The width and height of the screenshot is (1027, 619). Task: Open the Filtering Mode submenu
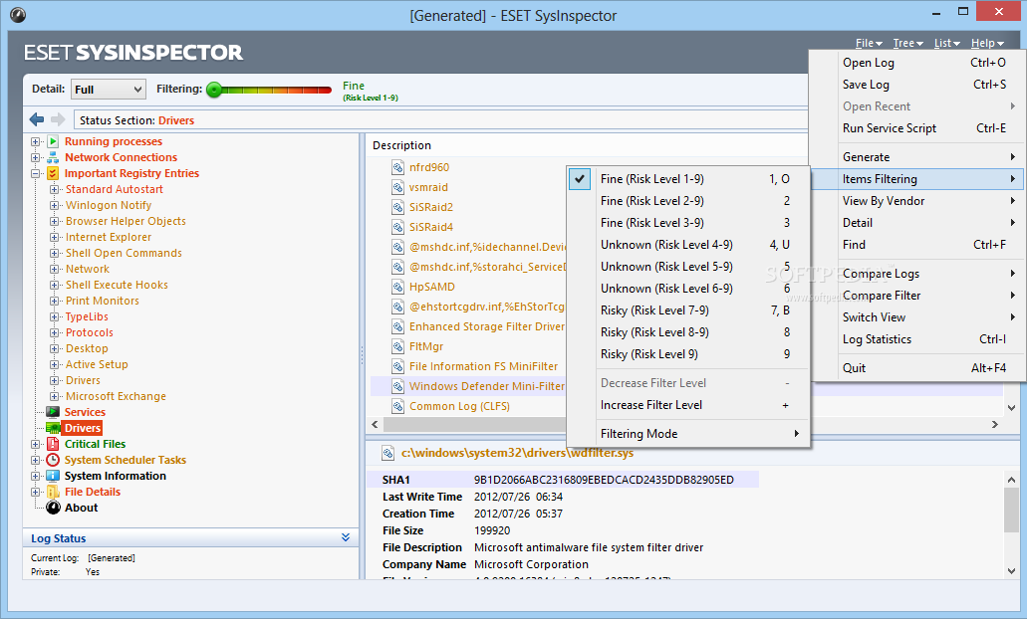click(687, 434)
